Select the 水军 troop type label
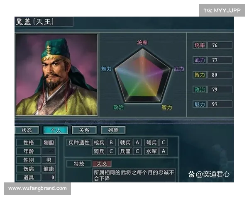Viewport: 249px width, 199px height. pos(151,151)
